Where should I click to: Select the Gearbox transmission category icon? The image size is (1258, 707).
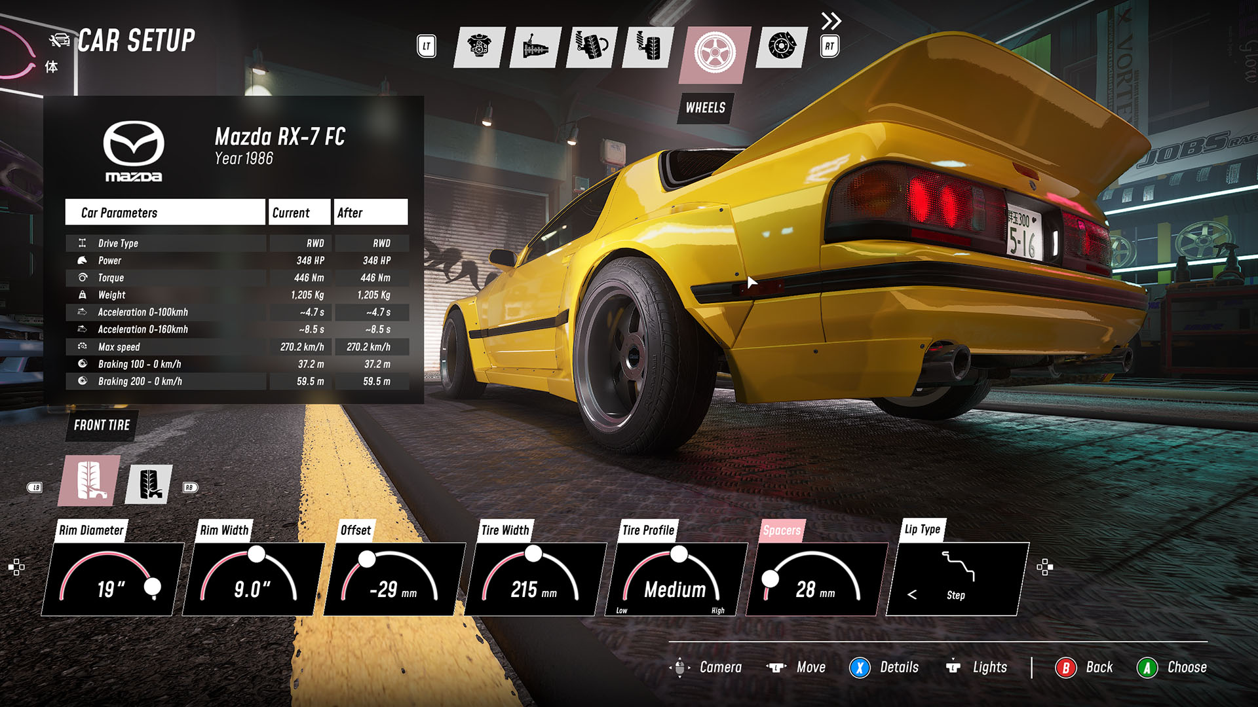[535, 47]
